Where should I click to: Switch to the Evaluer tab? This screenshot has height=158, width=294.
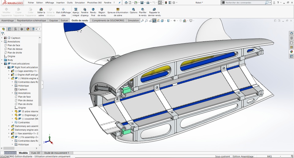coord(64,21)
